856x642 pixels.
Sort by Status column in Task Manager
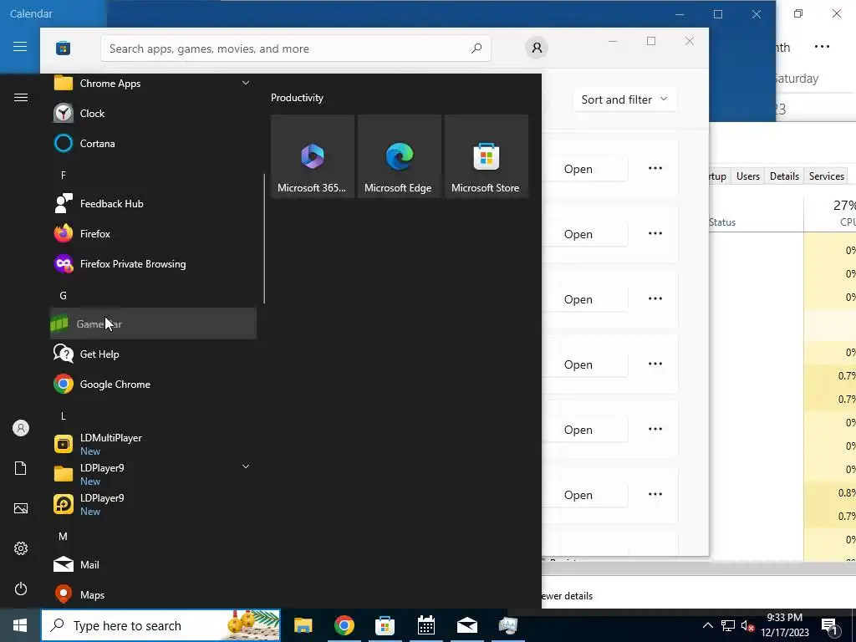(722, 222)
